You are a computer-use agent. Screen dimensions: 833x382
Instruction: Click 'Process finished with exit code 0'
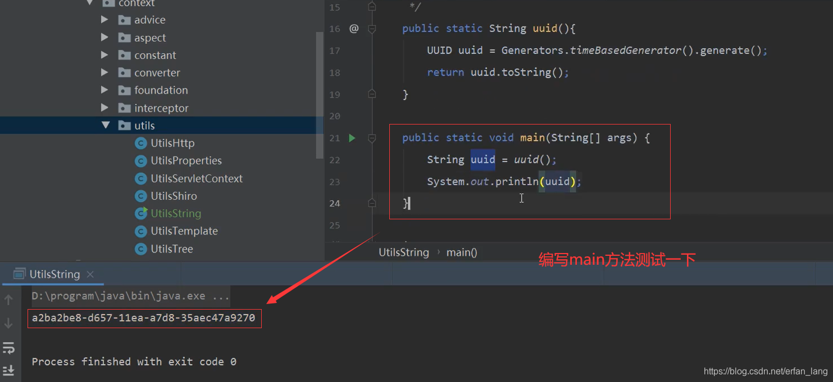click(134, 362)
